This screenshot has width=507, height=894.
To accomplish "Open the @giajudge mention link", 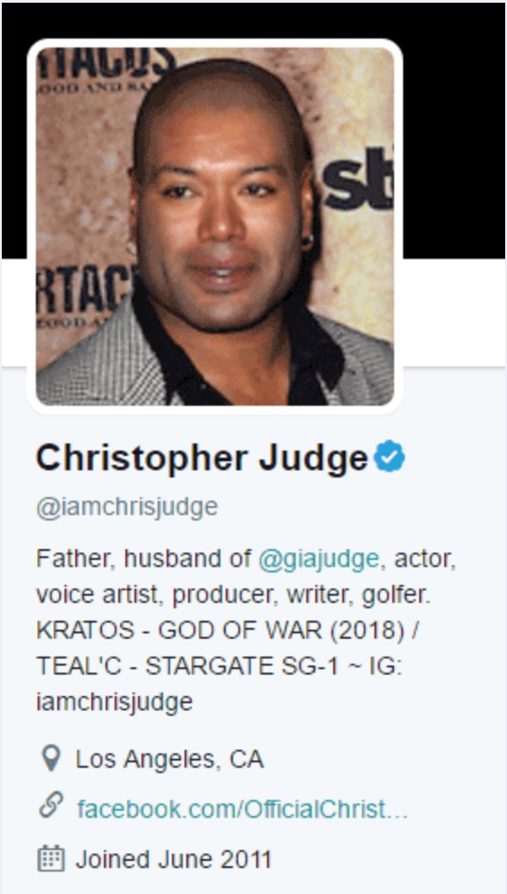I will [x=319, y=559].
